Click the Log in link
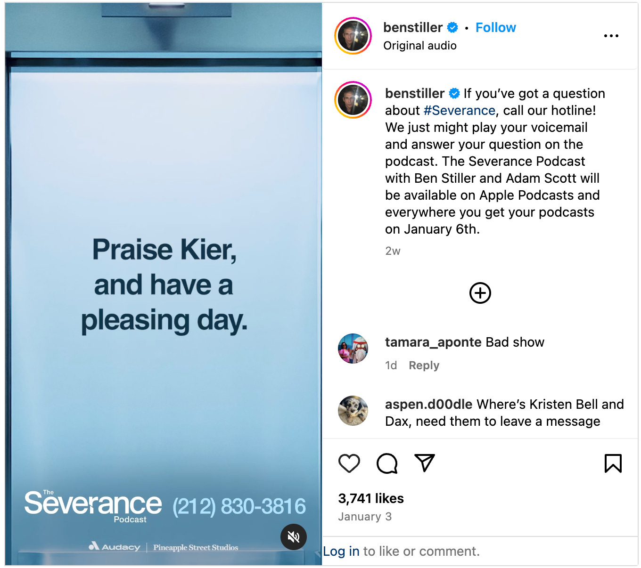Image resolution: width=641 pixels, height=568 pixels. coord(341,551)
